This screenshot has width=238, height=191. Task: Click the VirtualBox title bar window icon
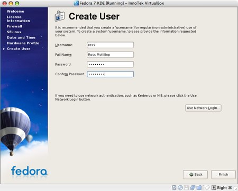[76, 3]
